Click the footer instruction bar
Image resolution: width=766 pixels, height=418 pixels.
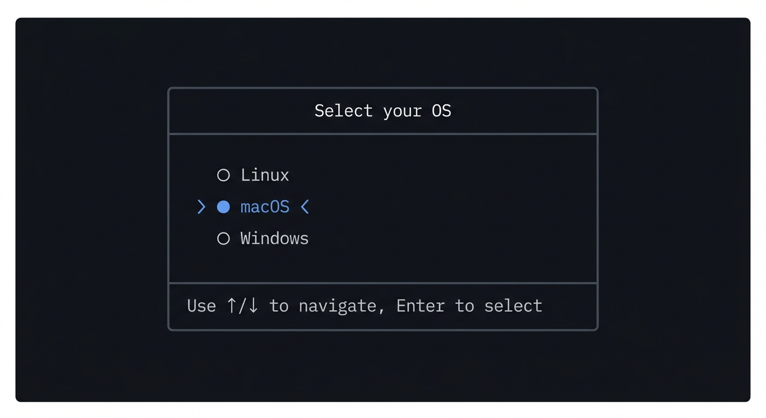click(x=382, y=306)
